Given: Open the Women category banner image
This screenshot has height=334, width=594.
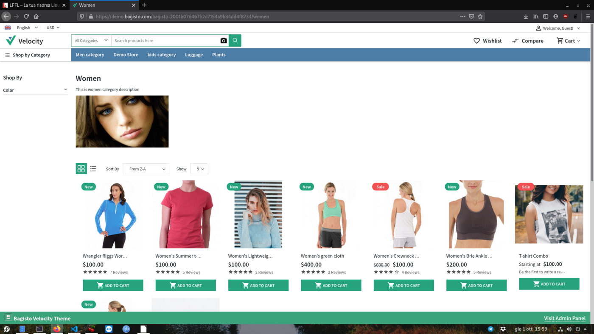Looking at the screenshot, I should point(122,122).
